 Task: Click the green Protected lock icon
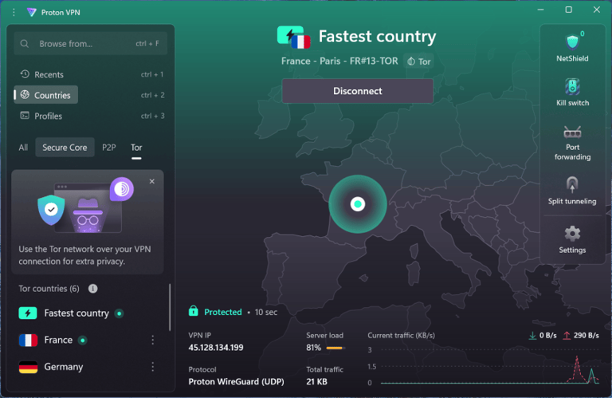click(x=193, y=311)
